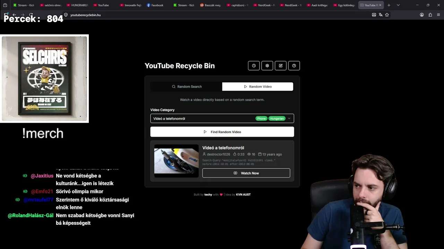Switch to the rapháború tab
The height and width of the screenshot is (249, 444).
coord(237,5)
